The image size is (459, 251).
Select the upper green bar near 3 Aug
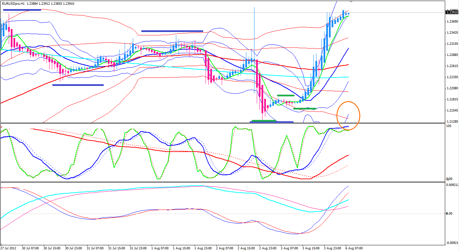286,96
